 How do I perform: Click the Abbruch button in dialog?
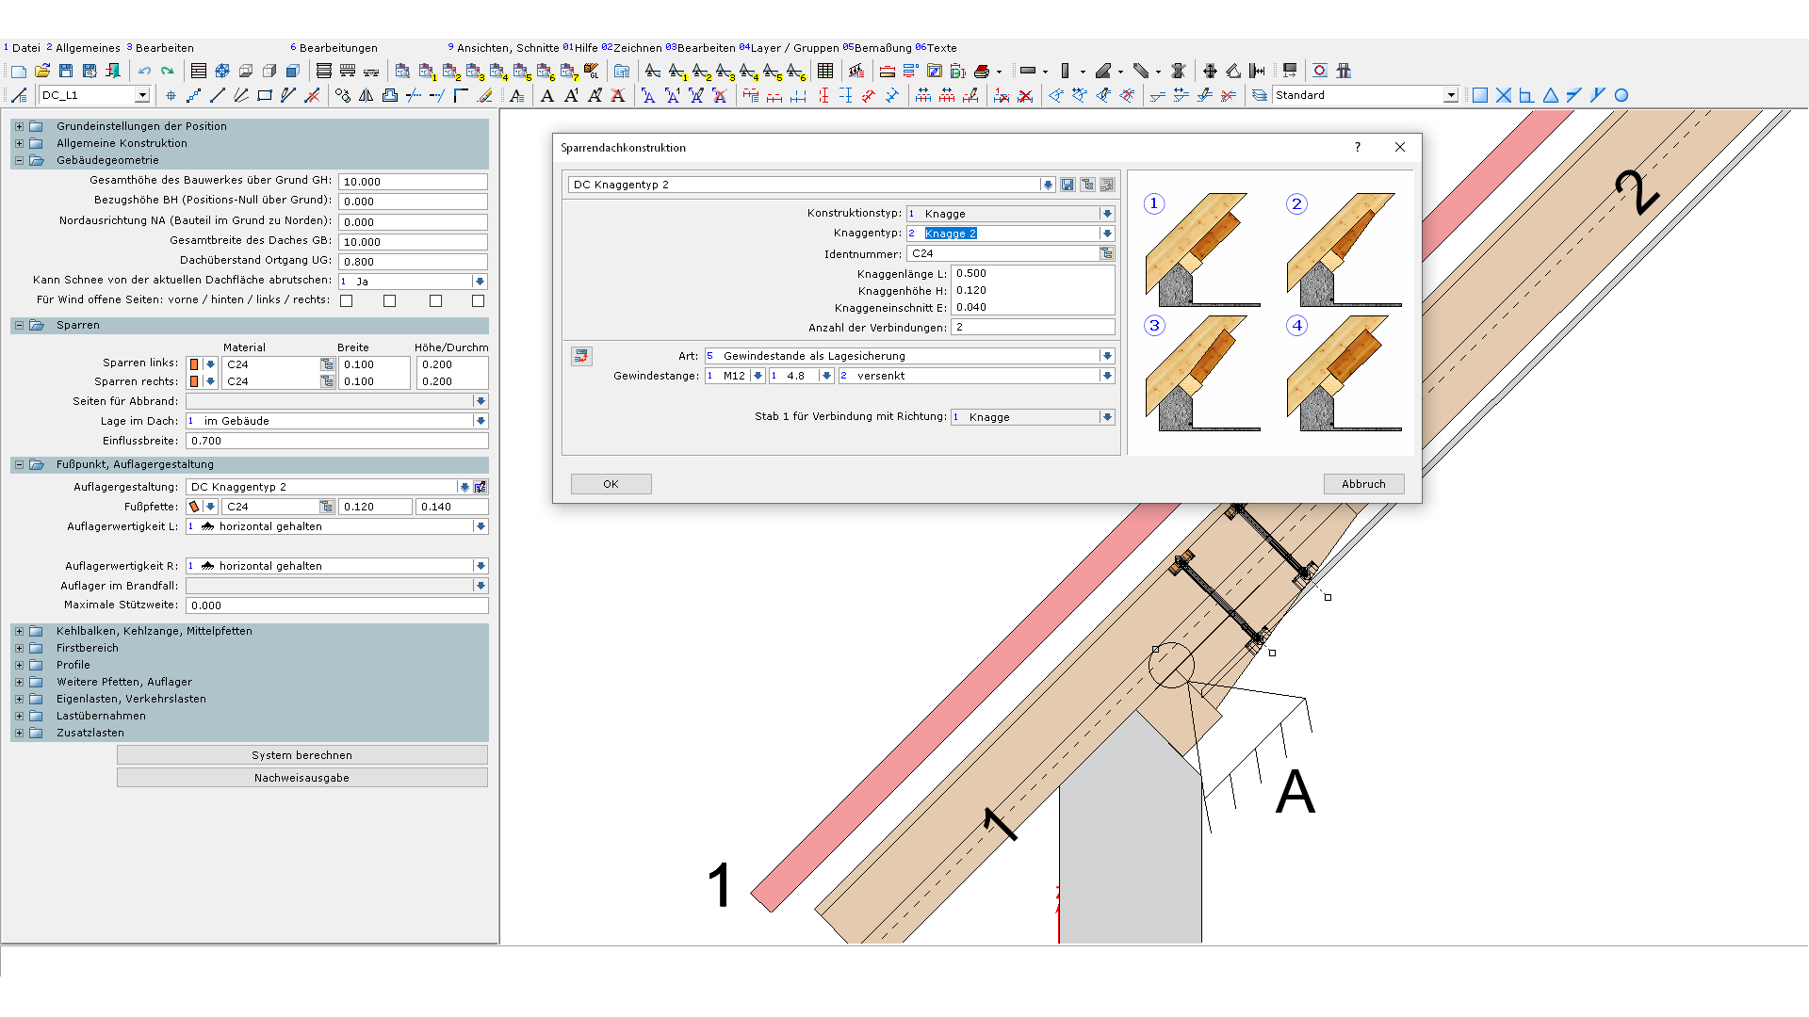click(x=1363, y=484)
